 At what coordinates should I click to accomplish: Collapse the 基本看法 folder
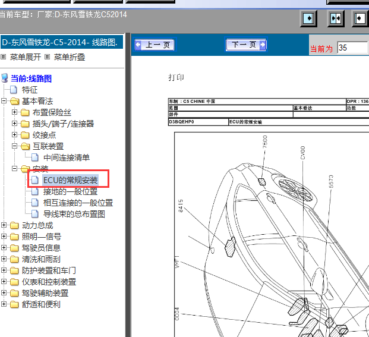point(4,101)
